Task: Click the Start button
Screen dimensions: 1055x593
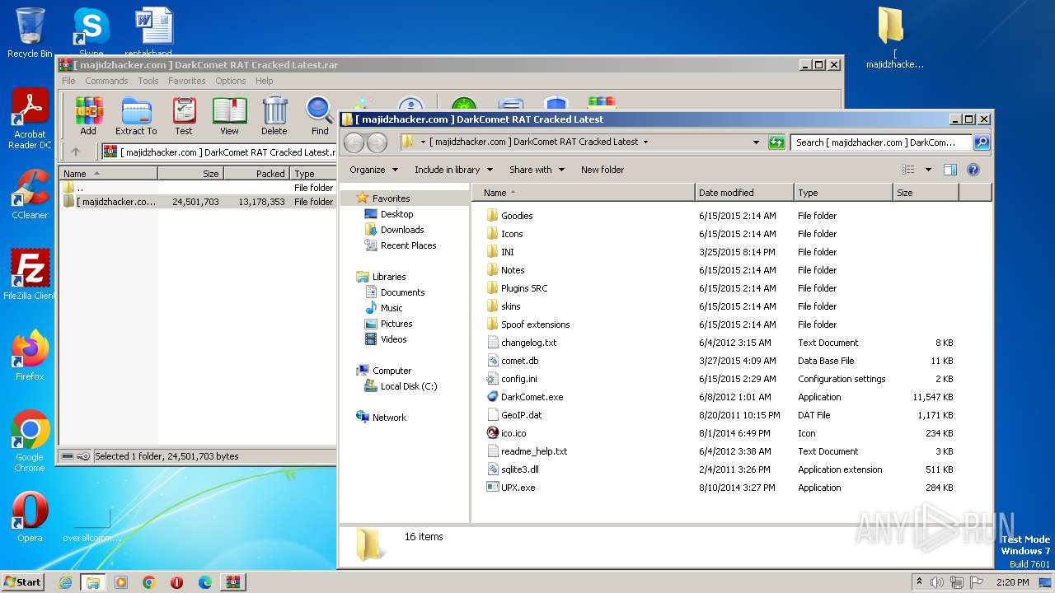Action: [x=23, y=581]
